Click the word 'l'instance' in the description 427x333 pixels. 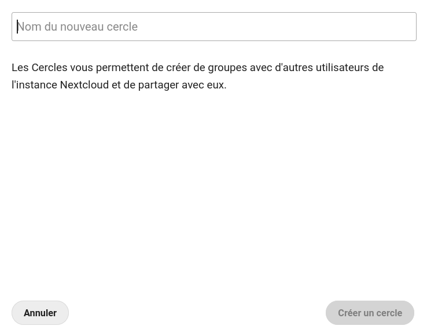[x=34, y=85]
